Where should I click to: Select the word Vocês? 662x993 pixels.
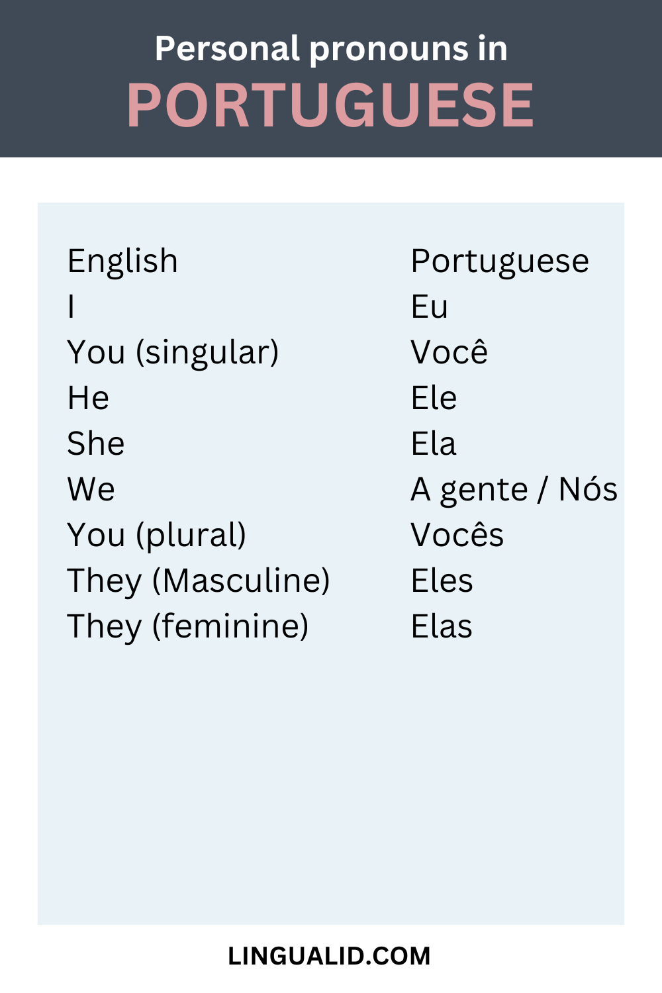point(457,535)
